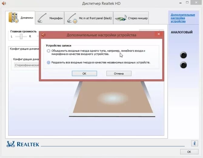Open the Стерео микшер tab

coord(131,18)
